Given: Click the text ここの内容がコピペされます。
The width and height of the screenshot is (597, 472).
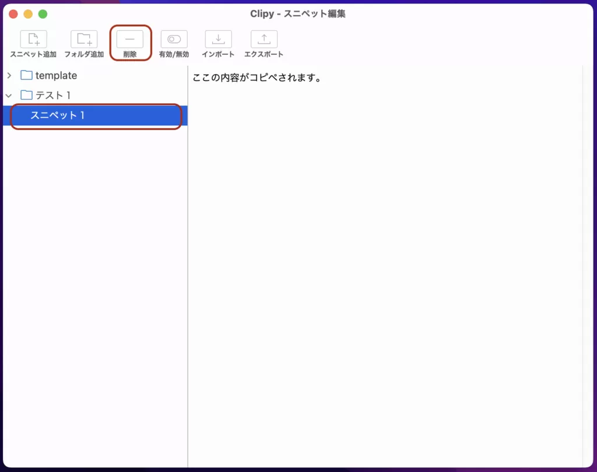Looking at the screenshot, I should click(257, 78).
